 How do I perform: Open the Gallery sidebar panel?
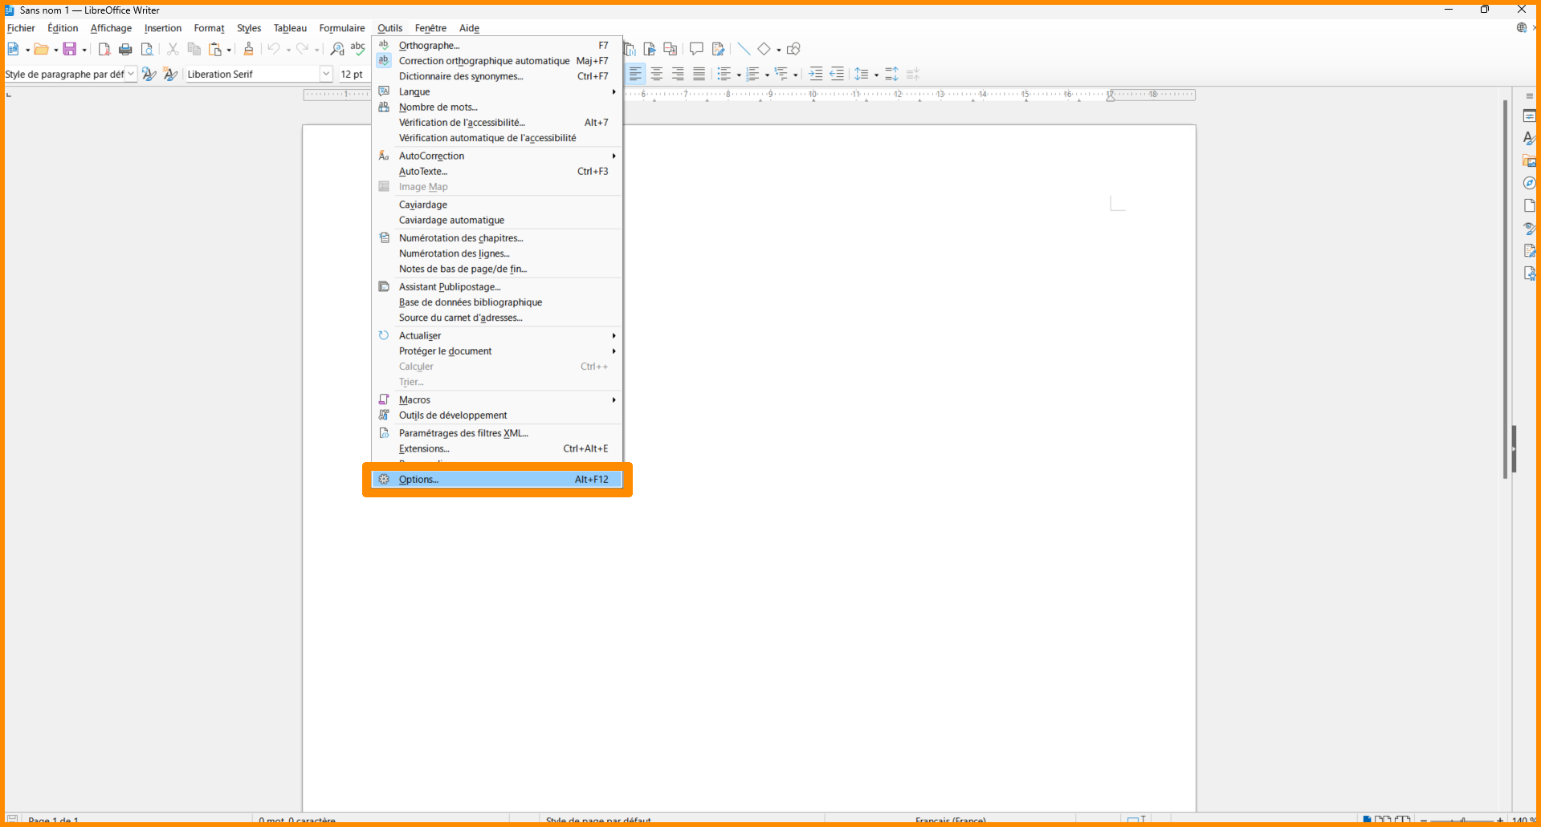click(1529, 161)
